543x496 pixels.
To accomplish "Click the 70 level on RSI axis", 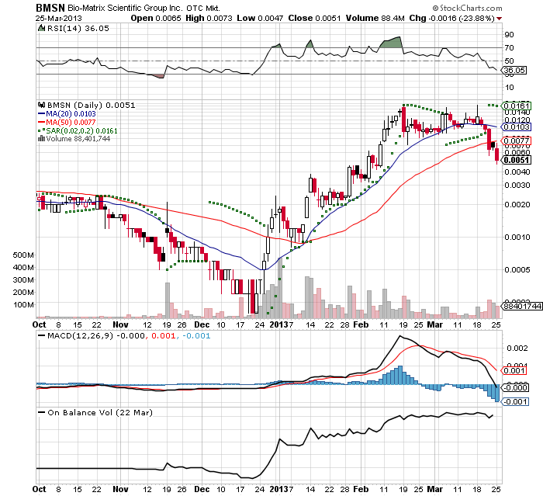I will (x=509, y=48).
